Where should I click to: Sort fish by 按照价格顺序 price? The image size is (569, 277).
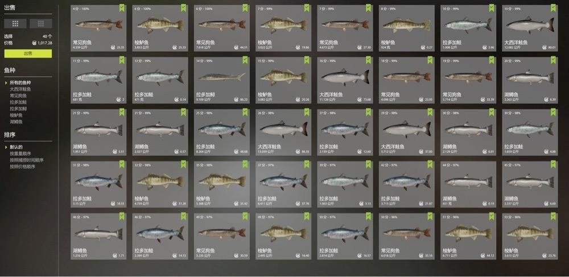point(23,167)
